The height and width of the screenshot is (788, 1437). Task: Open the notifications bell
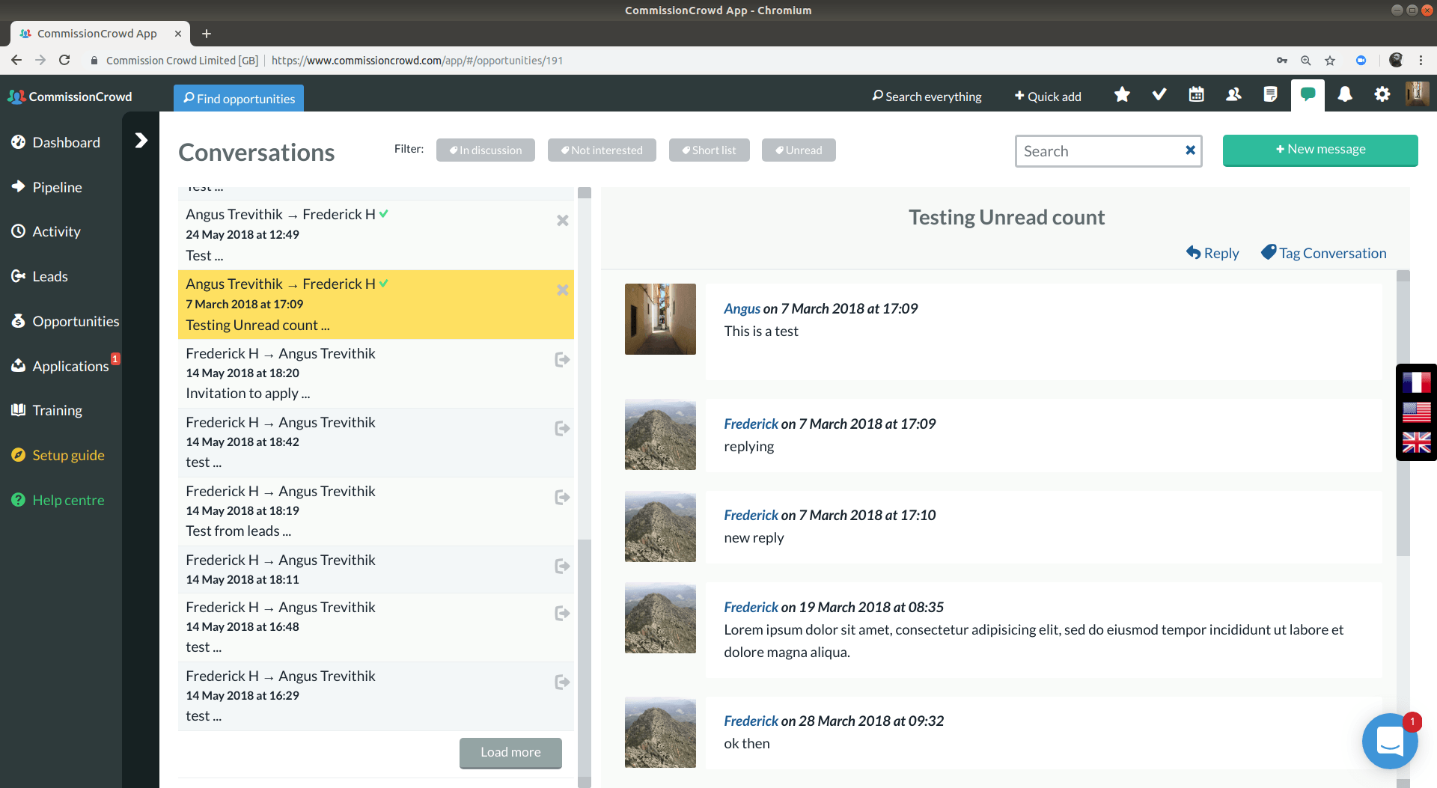[x=1345, y=95]
